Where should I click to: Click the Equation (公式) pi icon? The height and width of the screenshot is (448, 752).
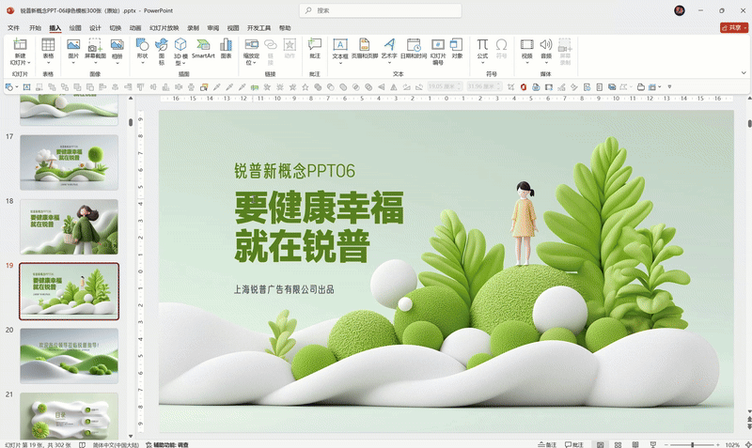[482, 45]
